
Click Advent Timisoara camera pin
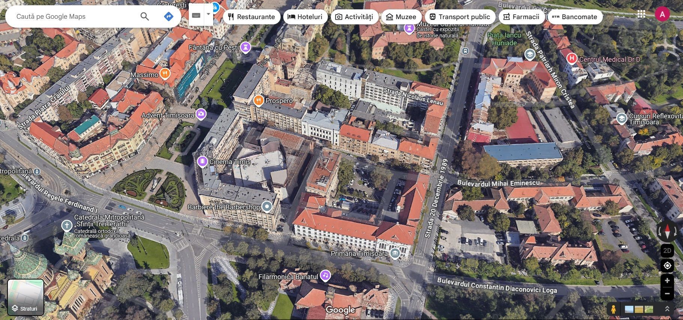pos(201,114)
